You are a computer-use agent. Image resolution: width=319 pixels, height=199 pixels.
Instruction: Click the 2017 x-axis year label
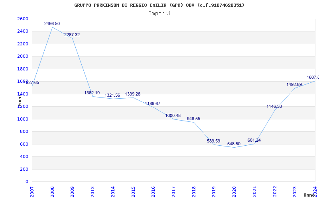coord(173,191)
